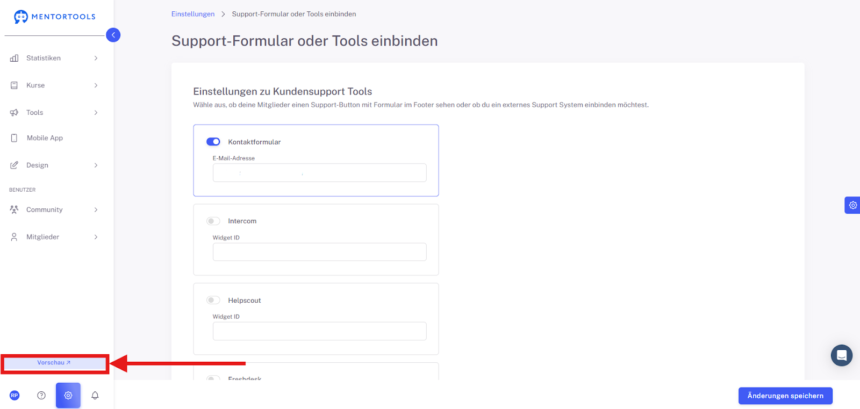
Task: Click the Kontaktformular label
Action: tap(254, 142)
